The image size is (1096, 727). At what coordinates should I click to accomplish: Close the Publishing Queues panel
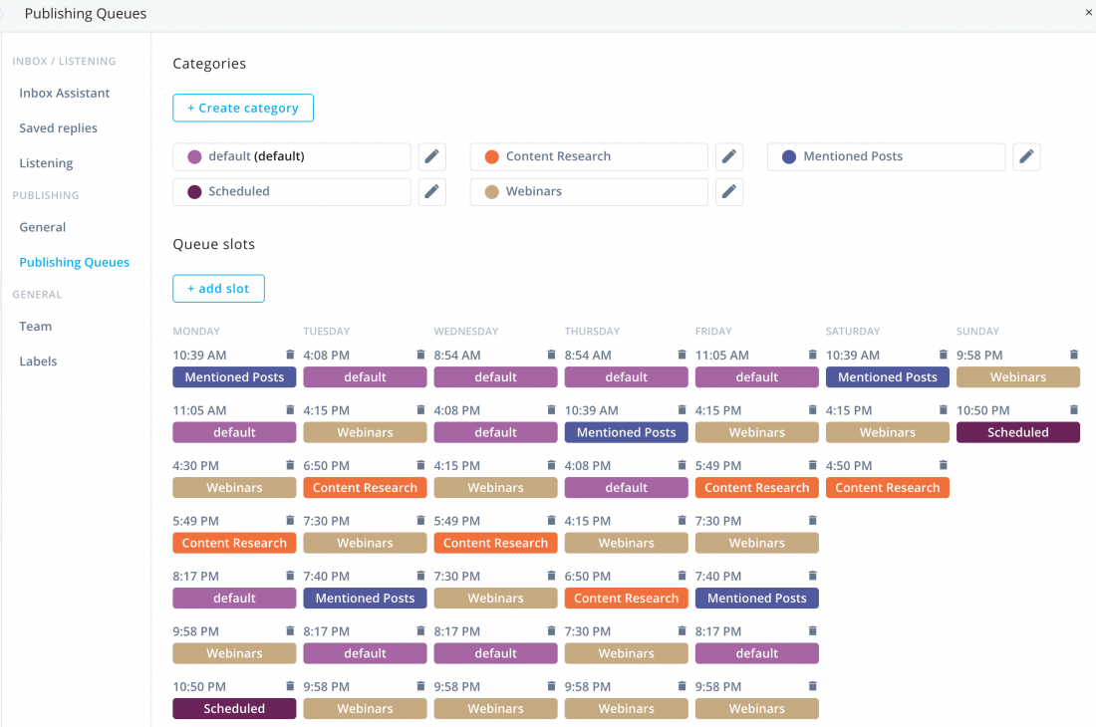pos(1088,13)
